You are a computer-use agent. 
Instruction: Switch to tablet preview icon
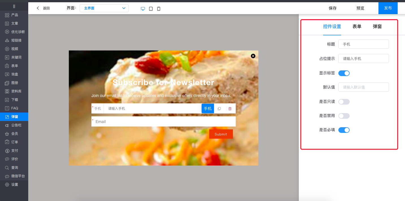[x=151, y=9]
